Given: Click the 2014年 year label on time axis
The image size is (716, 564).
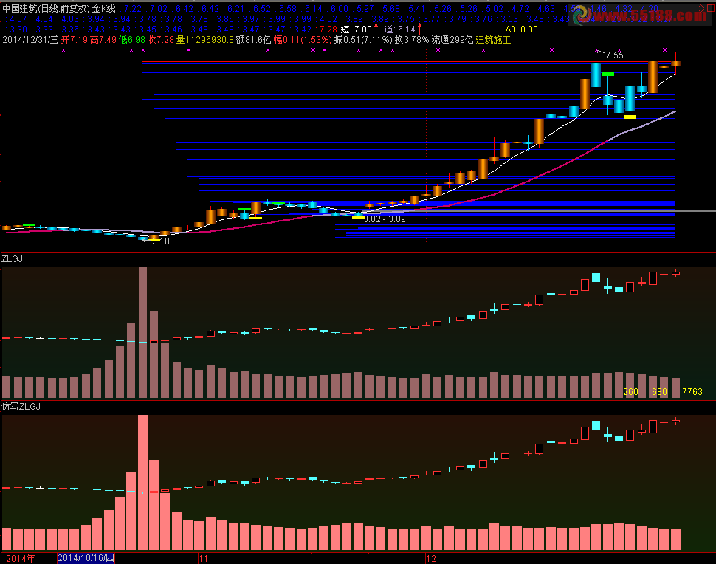Looking at the screenshot, I should (x=21, y=558).
